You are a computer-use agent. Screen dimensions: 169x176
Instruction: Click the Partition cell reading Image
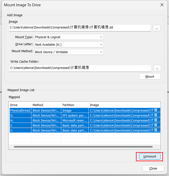click(75, 110)
